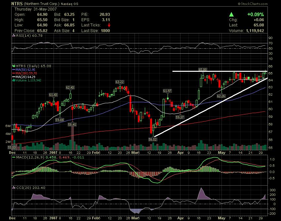Click the Bid value 63.25

click(69, 15)
